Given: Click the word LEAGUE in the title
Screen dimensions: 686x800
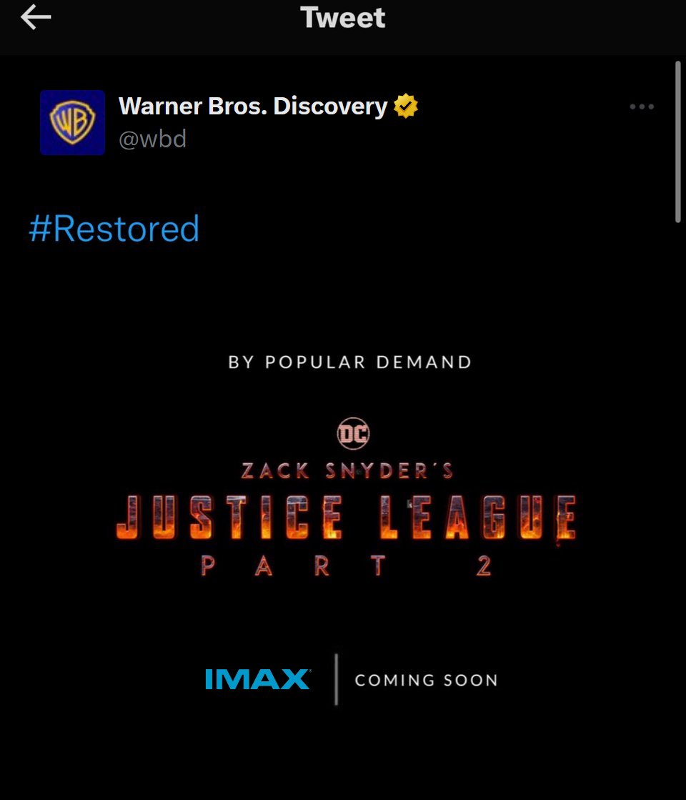Looking at the screenshot, I should 479,518.
